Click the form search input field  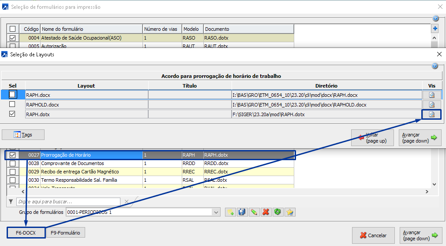pyautogui.click(x=68, y=202)
